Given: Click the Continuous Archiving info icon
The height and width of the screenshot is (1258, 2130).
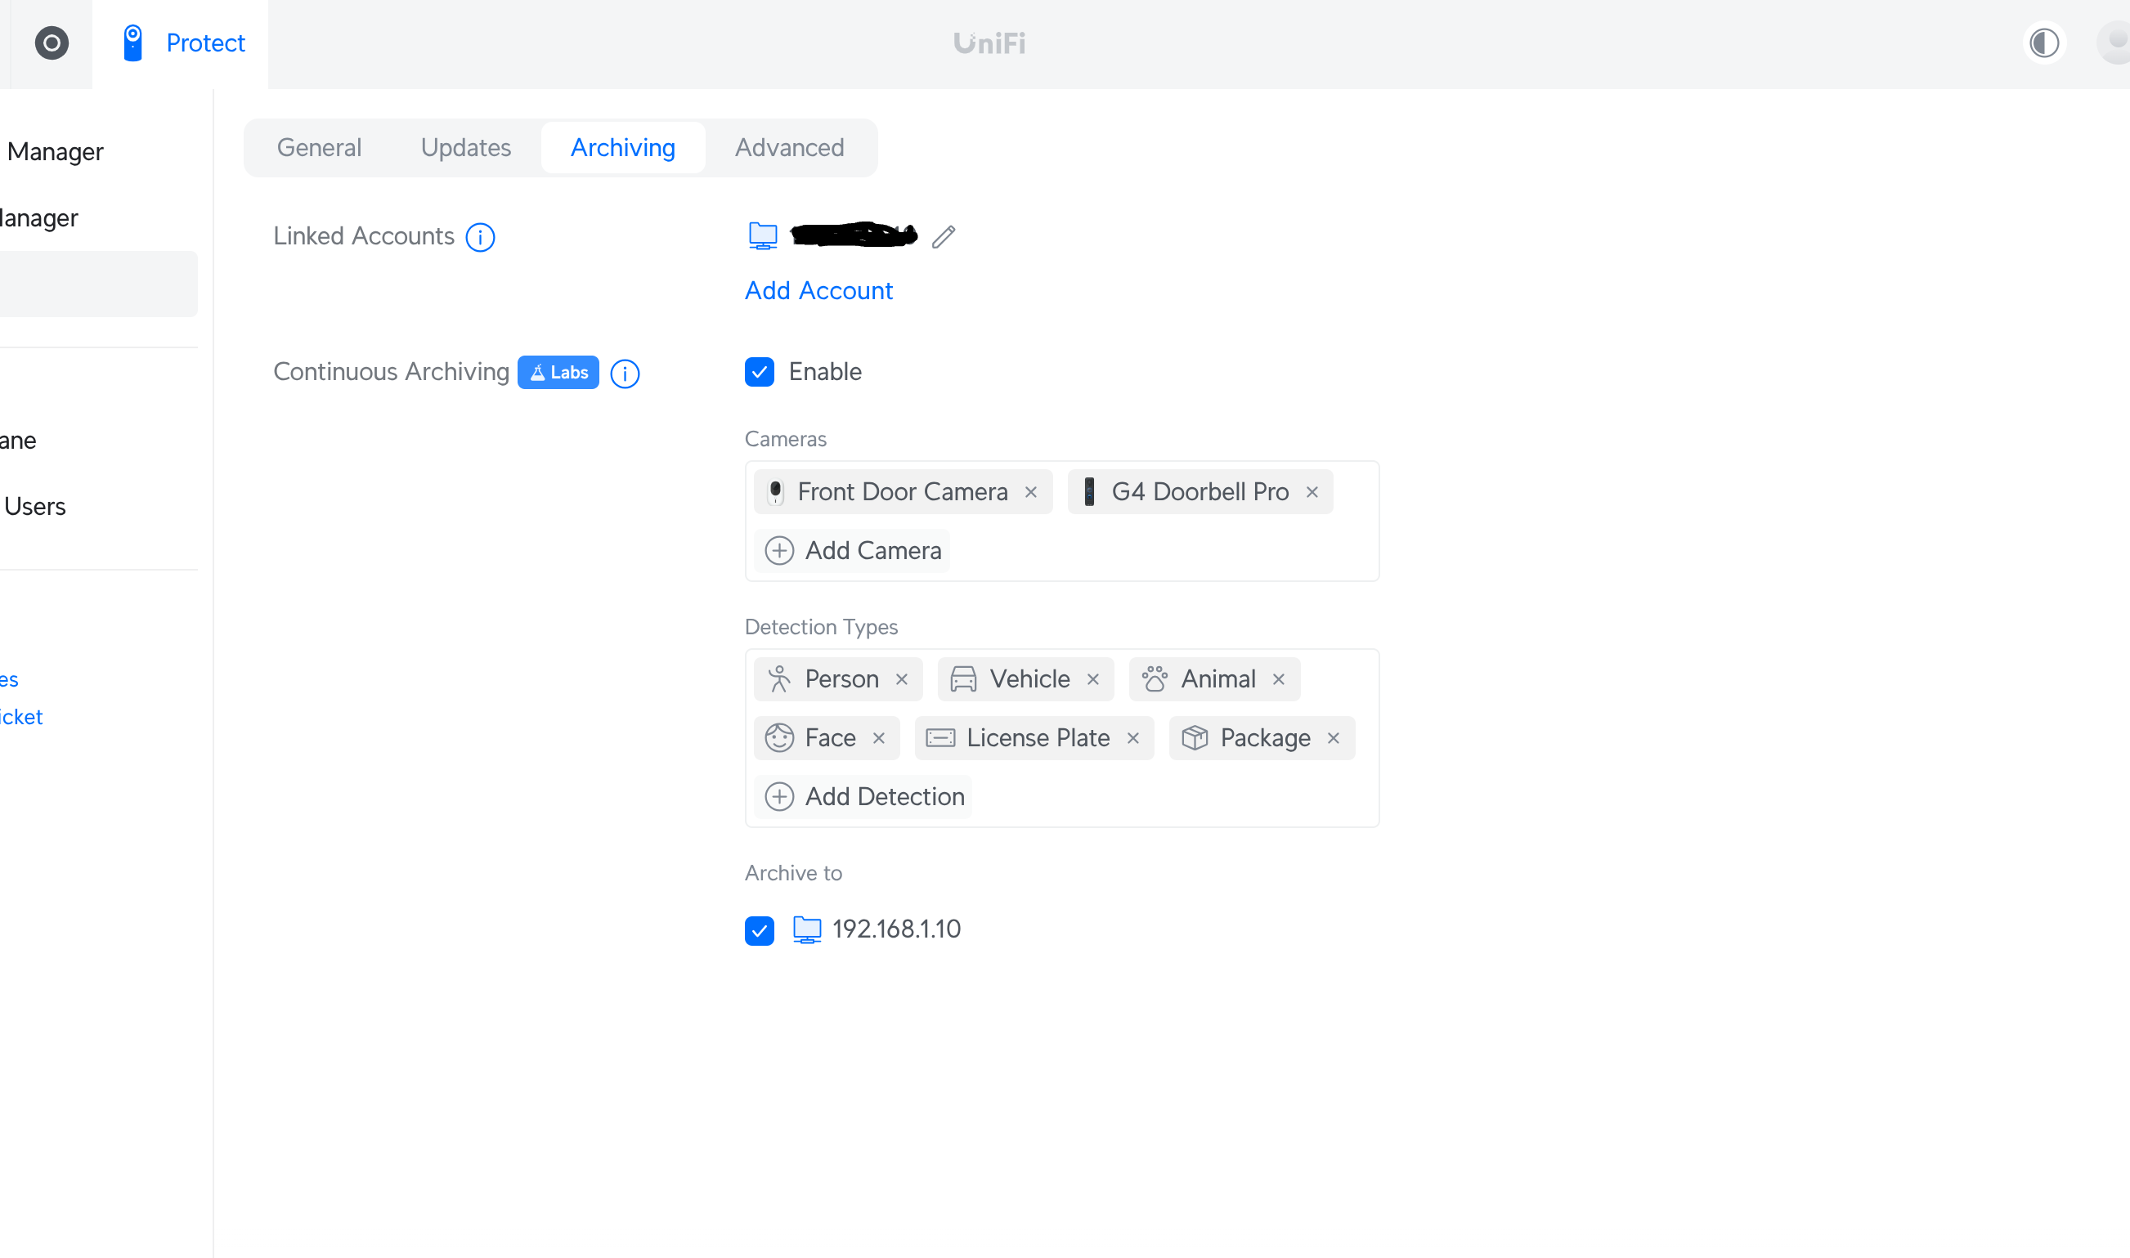Looking at the screenshot, I should [625, 373].
